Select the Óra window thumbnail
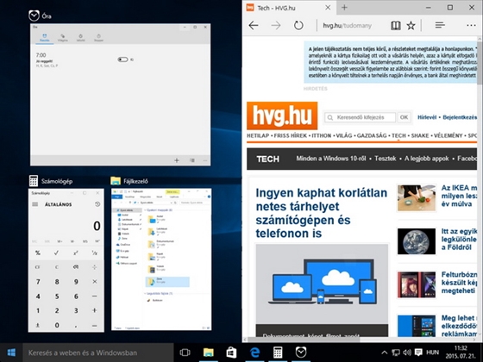The image size is (483, 362). (121, 95)
